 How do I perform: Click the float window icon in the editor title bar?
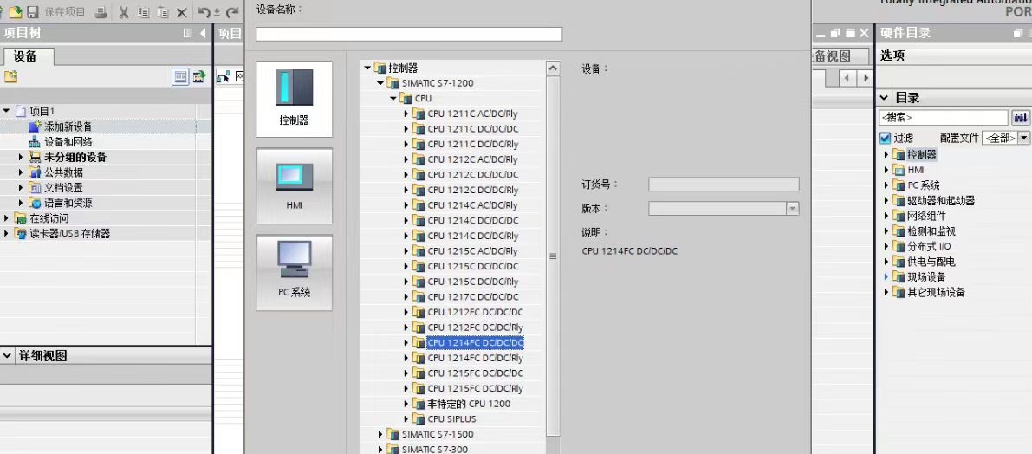pyautogui.click(x=836, y=33)
